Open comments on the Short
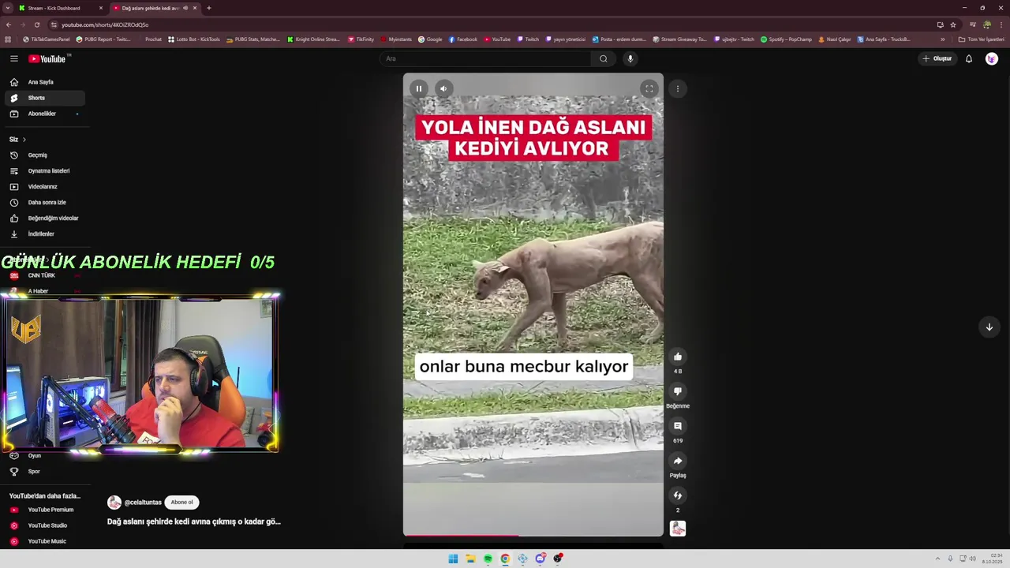 (677, 426)
